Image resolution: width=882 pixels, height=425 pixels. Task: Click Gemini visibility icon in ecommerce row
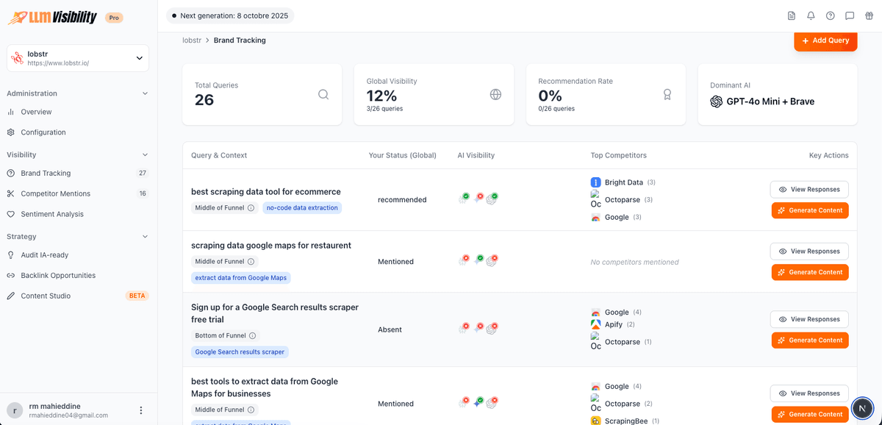click(x=478, y=199)
